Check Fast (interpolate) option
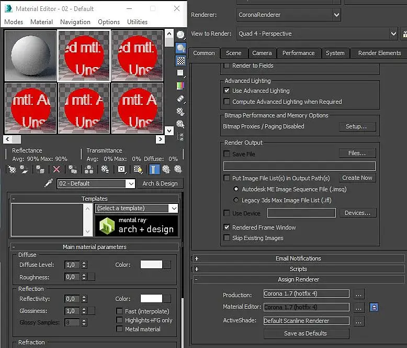The height and width of the screenshot is (348, 407). click(x=120, y=311)
